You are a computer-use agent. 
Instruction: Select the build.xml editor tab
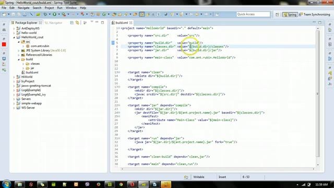[122, 22]
